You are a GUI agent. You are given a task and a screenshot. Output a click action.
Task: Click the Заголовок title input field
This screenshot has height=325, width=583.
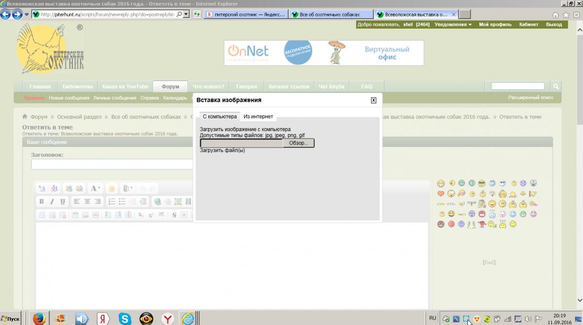pos(112,164)
